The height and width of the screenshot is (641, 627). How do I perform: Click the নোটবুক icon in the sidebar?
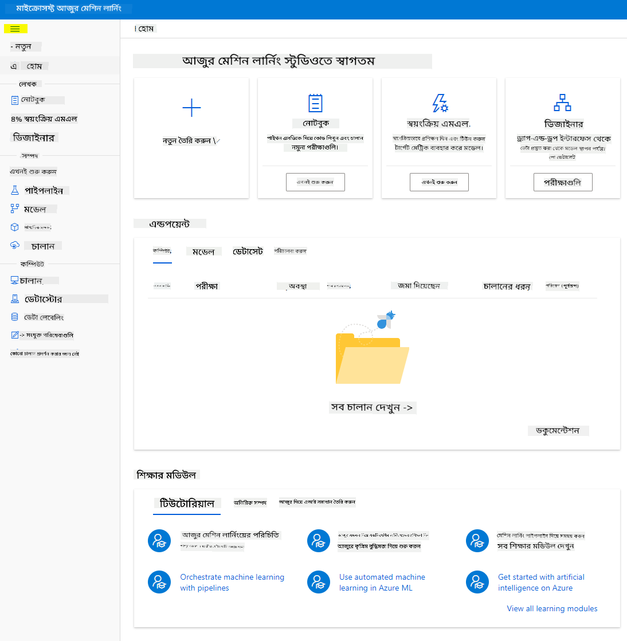click(15, 100)
